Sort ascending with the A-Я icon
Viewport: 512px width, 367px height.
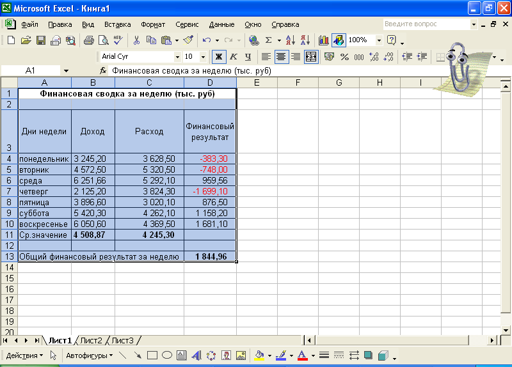click(291, 40)
